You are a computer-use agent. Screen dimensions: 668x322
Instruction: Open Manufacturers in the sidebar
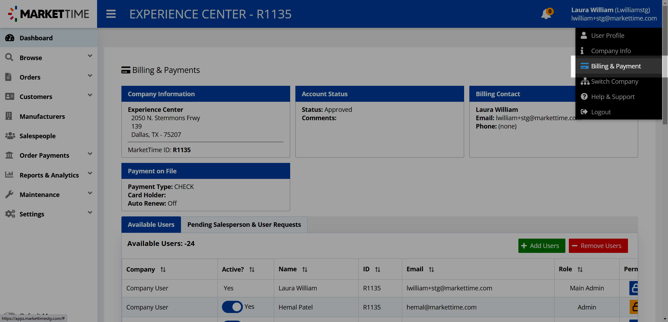tap(42, 116)
